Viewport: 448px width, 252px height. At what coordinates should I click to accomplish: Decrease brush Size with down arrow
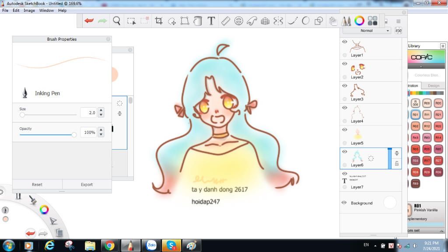click(x=101, y=115)
